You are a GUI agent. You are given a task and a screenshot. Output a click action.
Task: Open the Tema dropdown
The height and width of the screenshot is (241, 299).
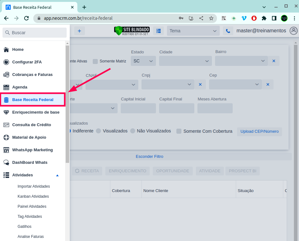[x=193, y=31]
